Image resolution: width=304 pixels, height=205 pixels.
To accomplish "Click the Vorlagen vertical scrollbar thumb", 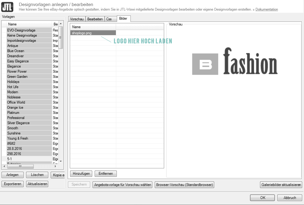I will coord(61,37).
